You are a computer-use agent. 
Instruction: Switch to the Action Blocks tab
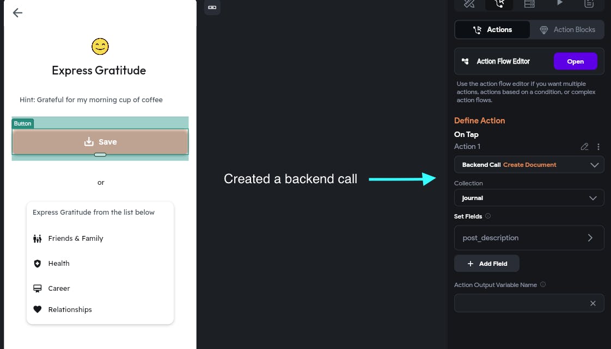click(567, 30)
